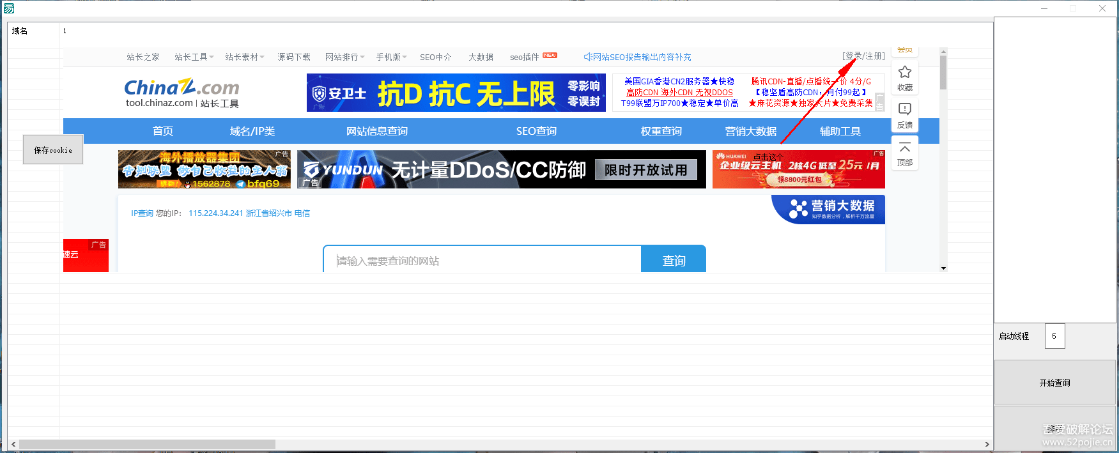1119x453 pixels.
Task: Open 营销大数据 in the blue navigation bar
Action: tap(751, 131)
